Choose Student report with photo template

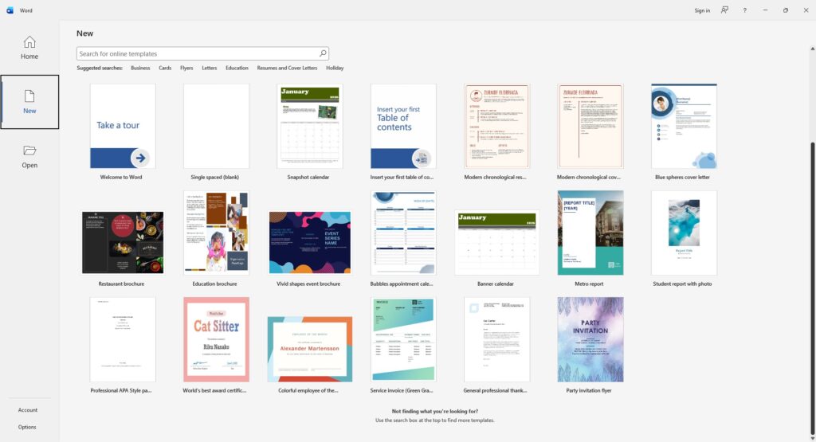click(x=684, y=233)
